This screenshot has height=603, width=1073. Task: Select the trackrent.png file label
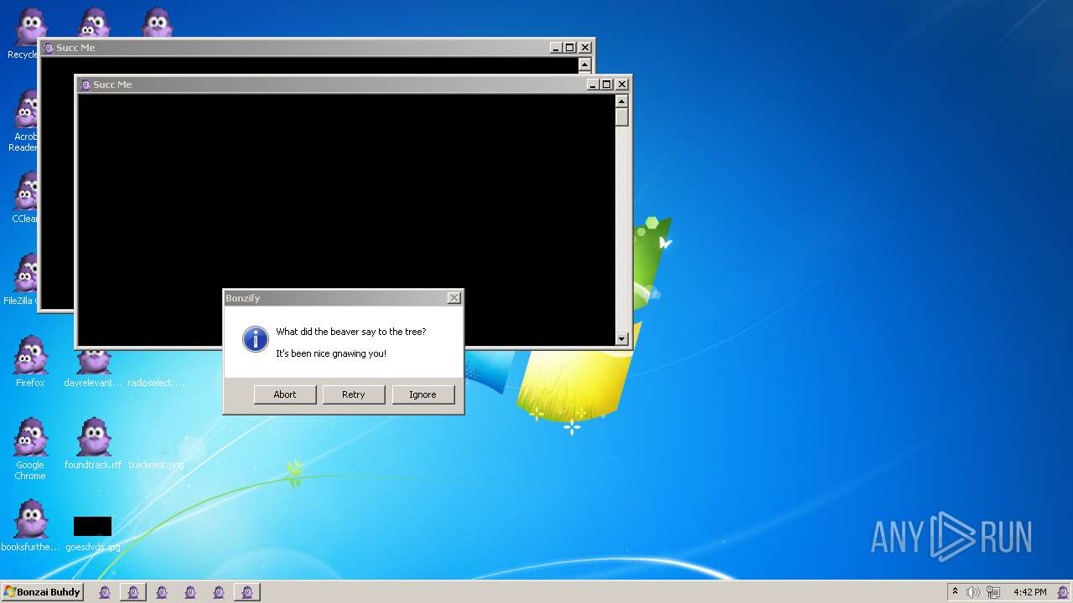point(156,465)
